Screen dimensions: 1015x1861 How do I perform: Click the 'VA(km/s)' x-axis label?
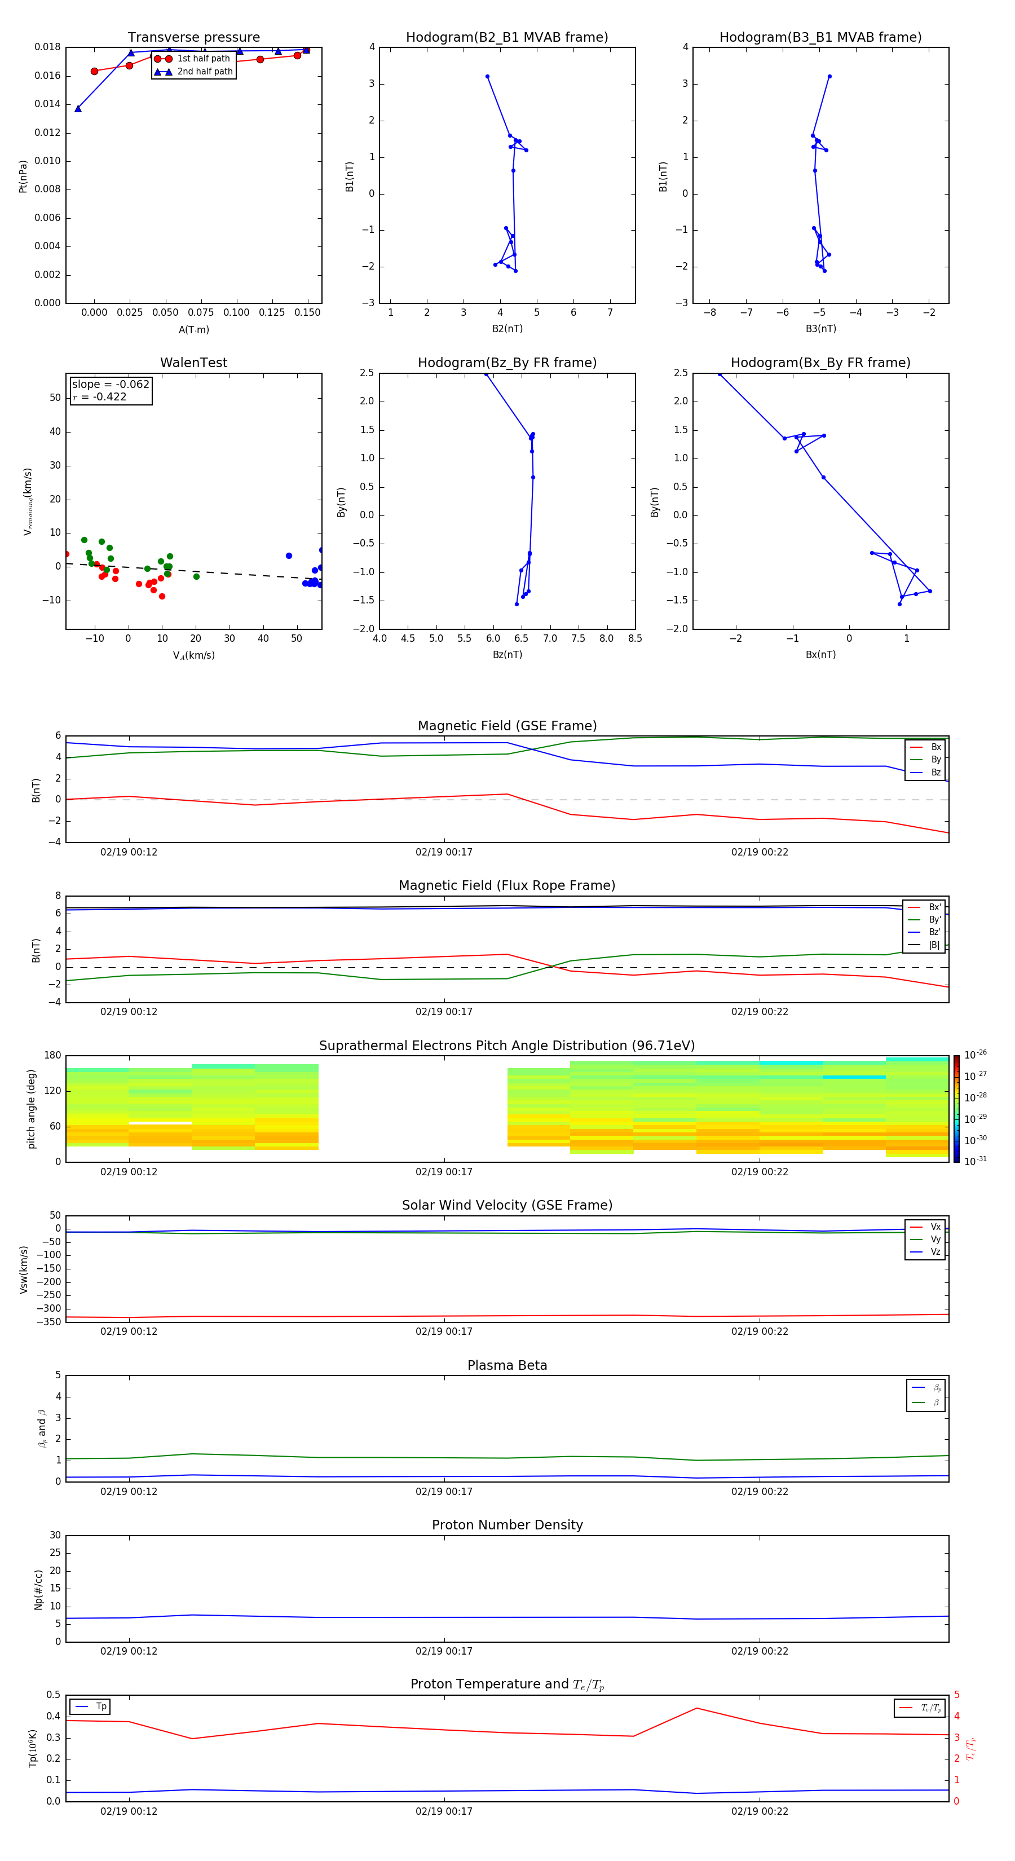tap(193, 655)
